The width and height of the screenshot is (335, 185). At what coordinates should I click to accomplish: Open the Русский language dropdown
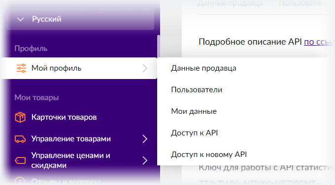click(x=80, y=19)
